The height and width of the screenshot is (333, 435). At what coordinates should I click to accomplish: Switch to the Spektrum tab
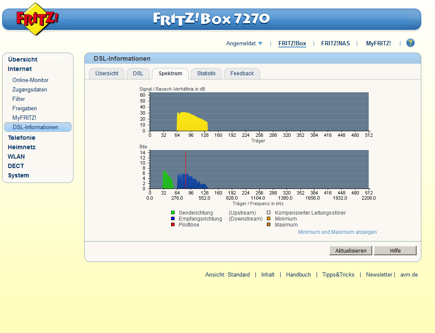click(x=170, y=74)
